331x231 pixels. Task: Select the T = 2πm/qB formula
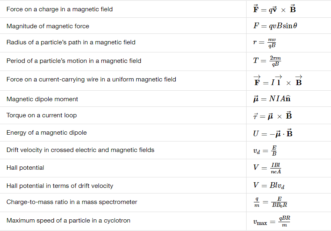pos(267,61)
